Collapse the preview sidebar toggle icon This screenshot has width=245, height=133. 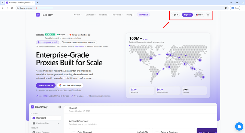click(60, 107)
